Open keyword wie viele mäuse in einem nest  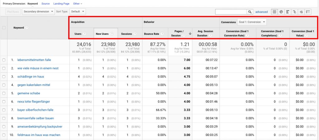click(38, 68)
